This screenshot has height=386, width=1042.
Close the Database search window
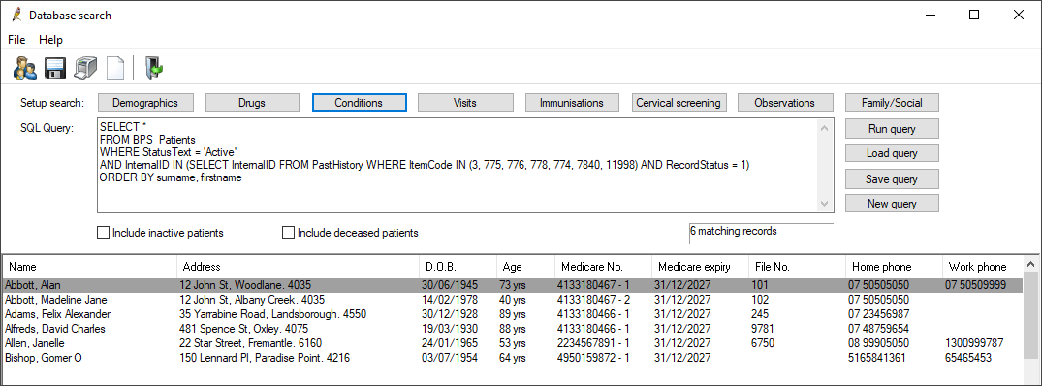point(1019,15)
